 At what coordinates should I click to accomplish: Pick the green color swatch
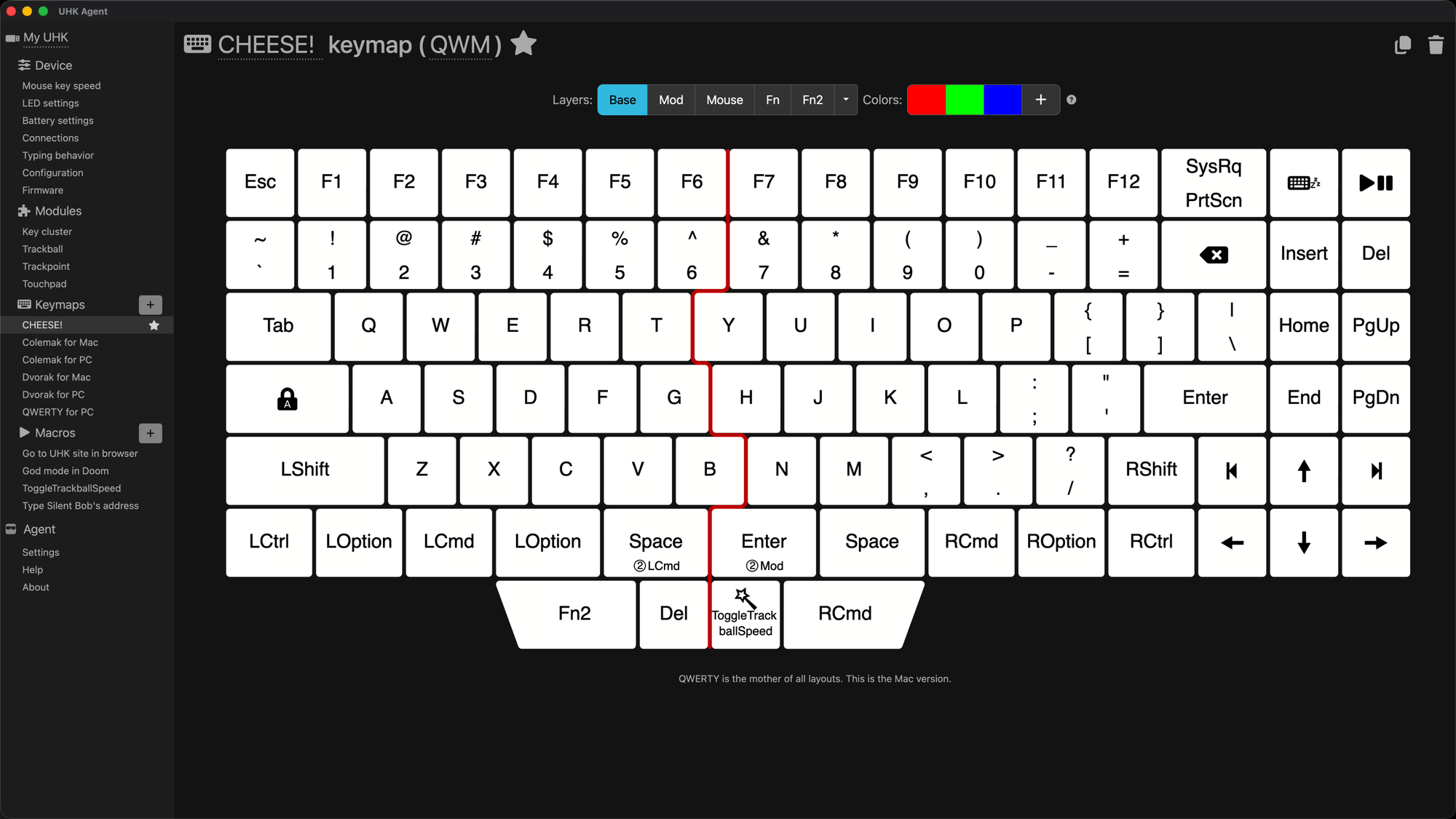click(965, 100)
